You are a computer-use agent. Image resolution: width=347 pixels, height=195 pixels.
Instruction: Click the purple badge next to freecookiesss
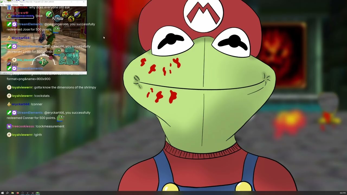[9, 126]
